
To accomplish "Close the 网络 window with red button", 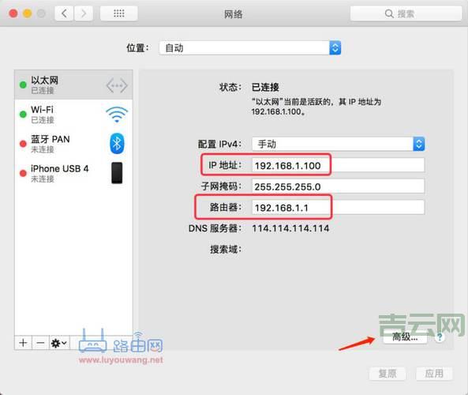I will (x=13, y=13).
